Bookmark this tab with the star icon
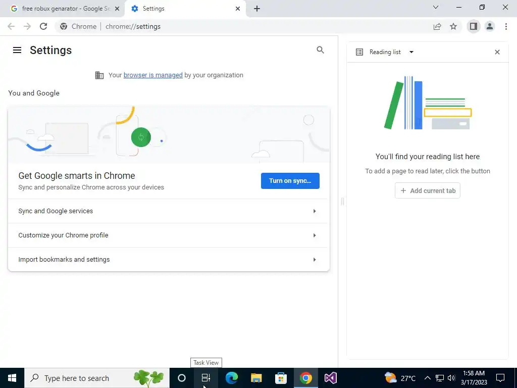 453,26
